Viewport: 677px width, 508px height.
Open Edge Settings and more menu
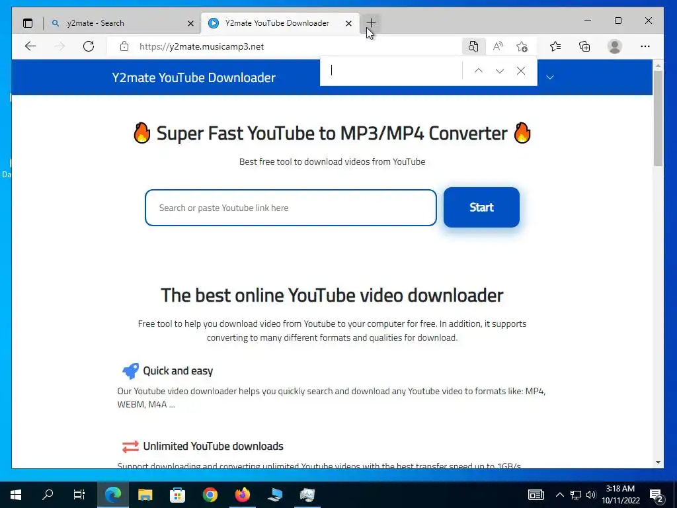[x=645, y=46]
